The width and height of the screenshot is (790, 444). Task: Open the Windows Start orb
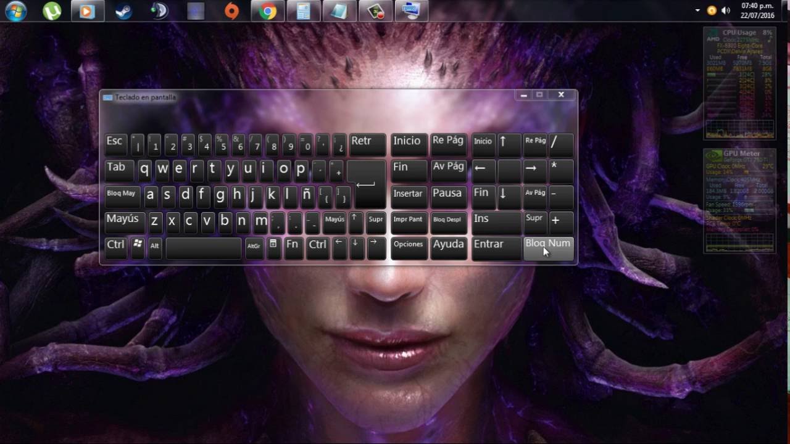[16, 10]
